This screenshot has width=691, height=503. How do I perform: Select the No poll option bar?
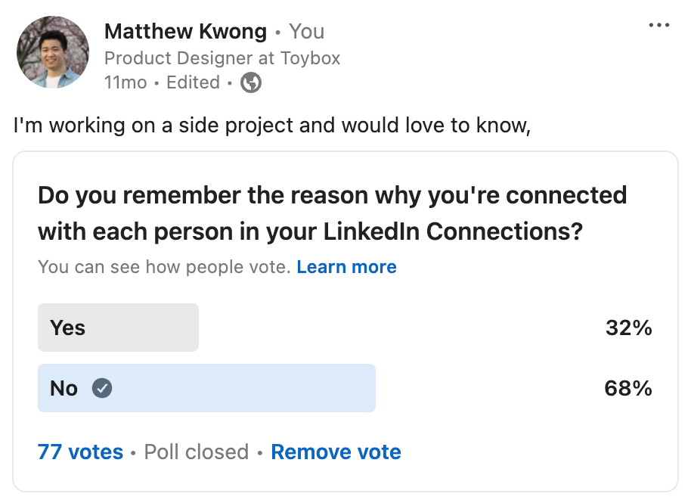[206, 388]
